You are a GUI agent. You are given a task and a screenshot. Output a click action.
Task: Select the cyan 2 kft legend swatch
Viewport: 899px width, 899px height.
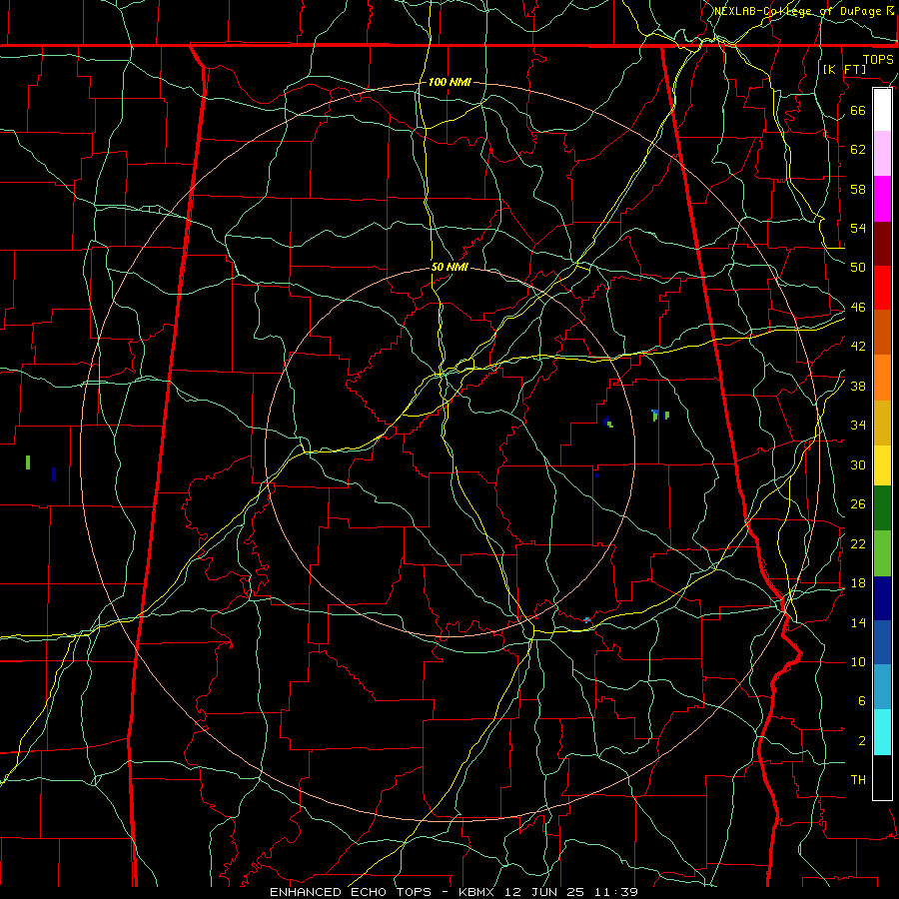pos(882,732)
